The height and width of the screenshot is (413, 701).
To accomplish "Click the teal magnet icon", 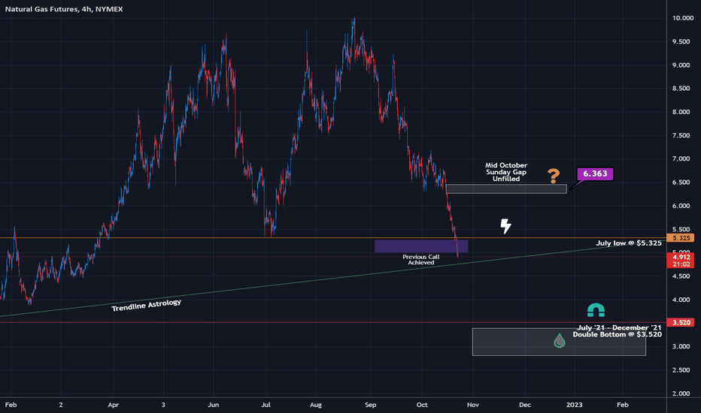I will [x=596, y=310].
